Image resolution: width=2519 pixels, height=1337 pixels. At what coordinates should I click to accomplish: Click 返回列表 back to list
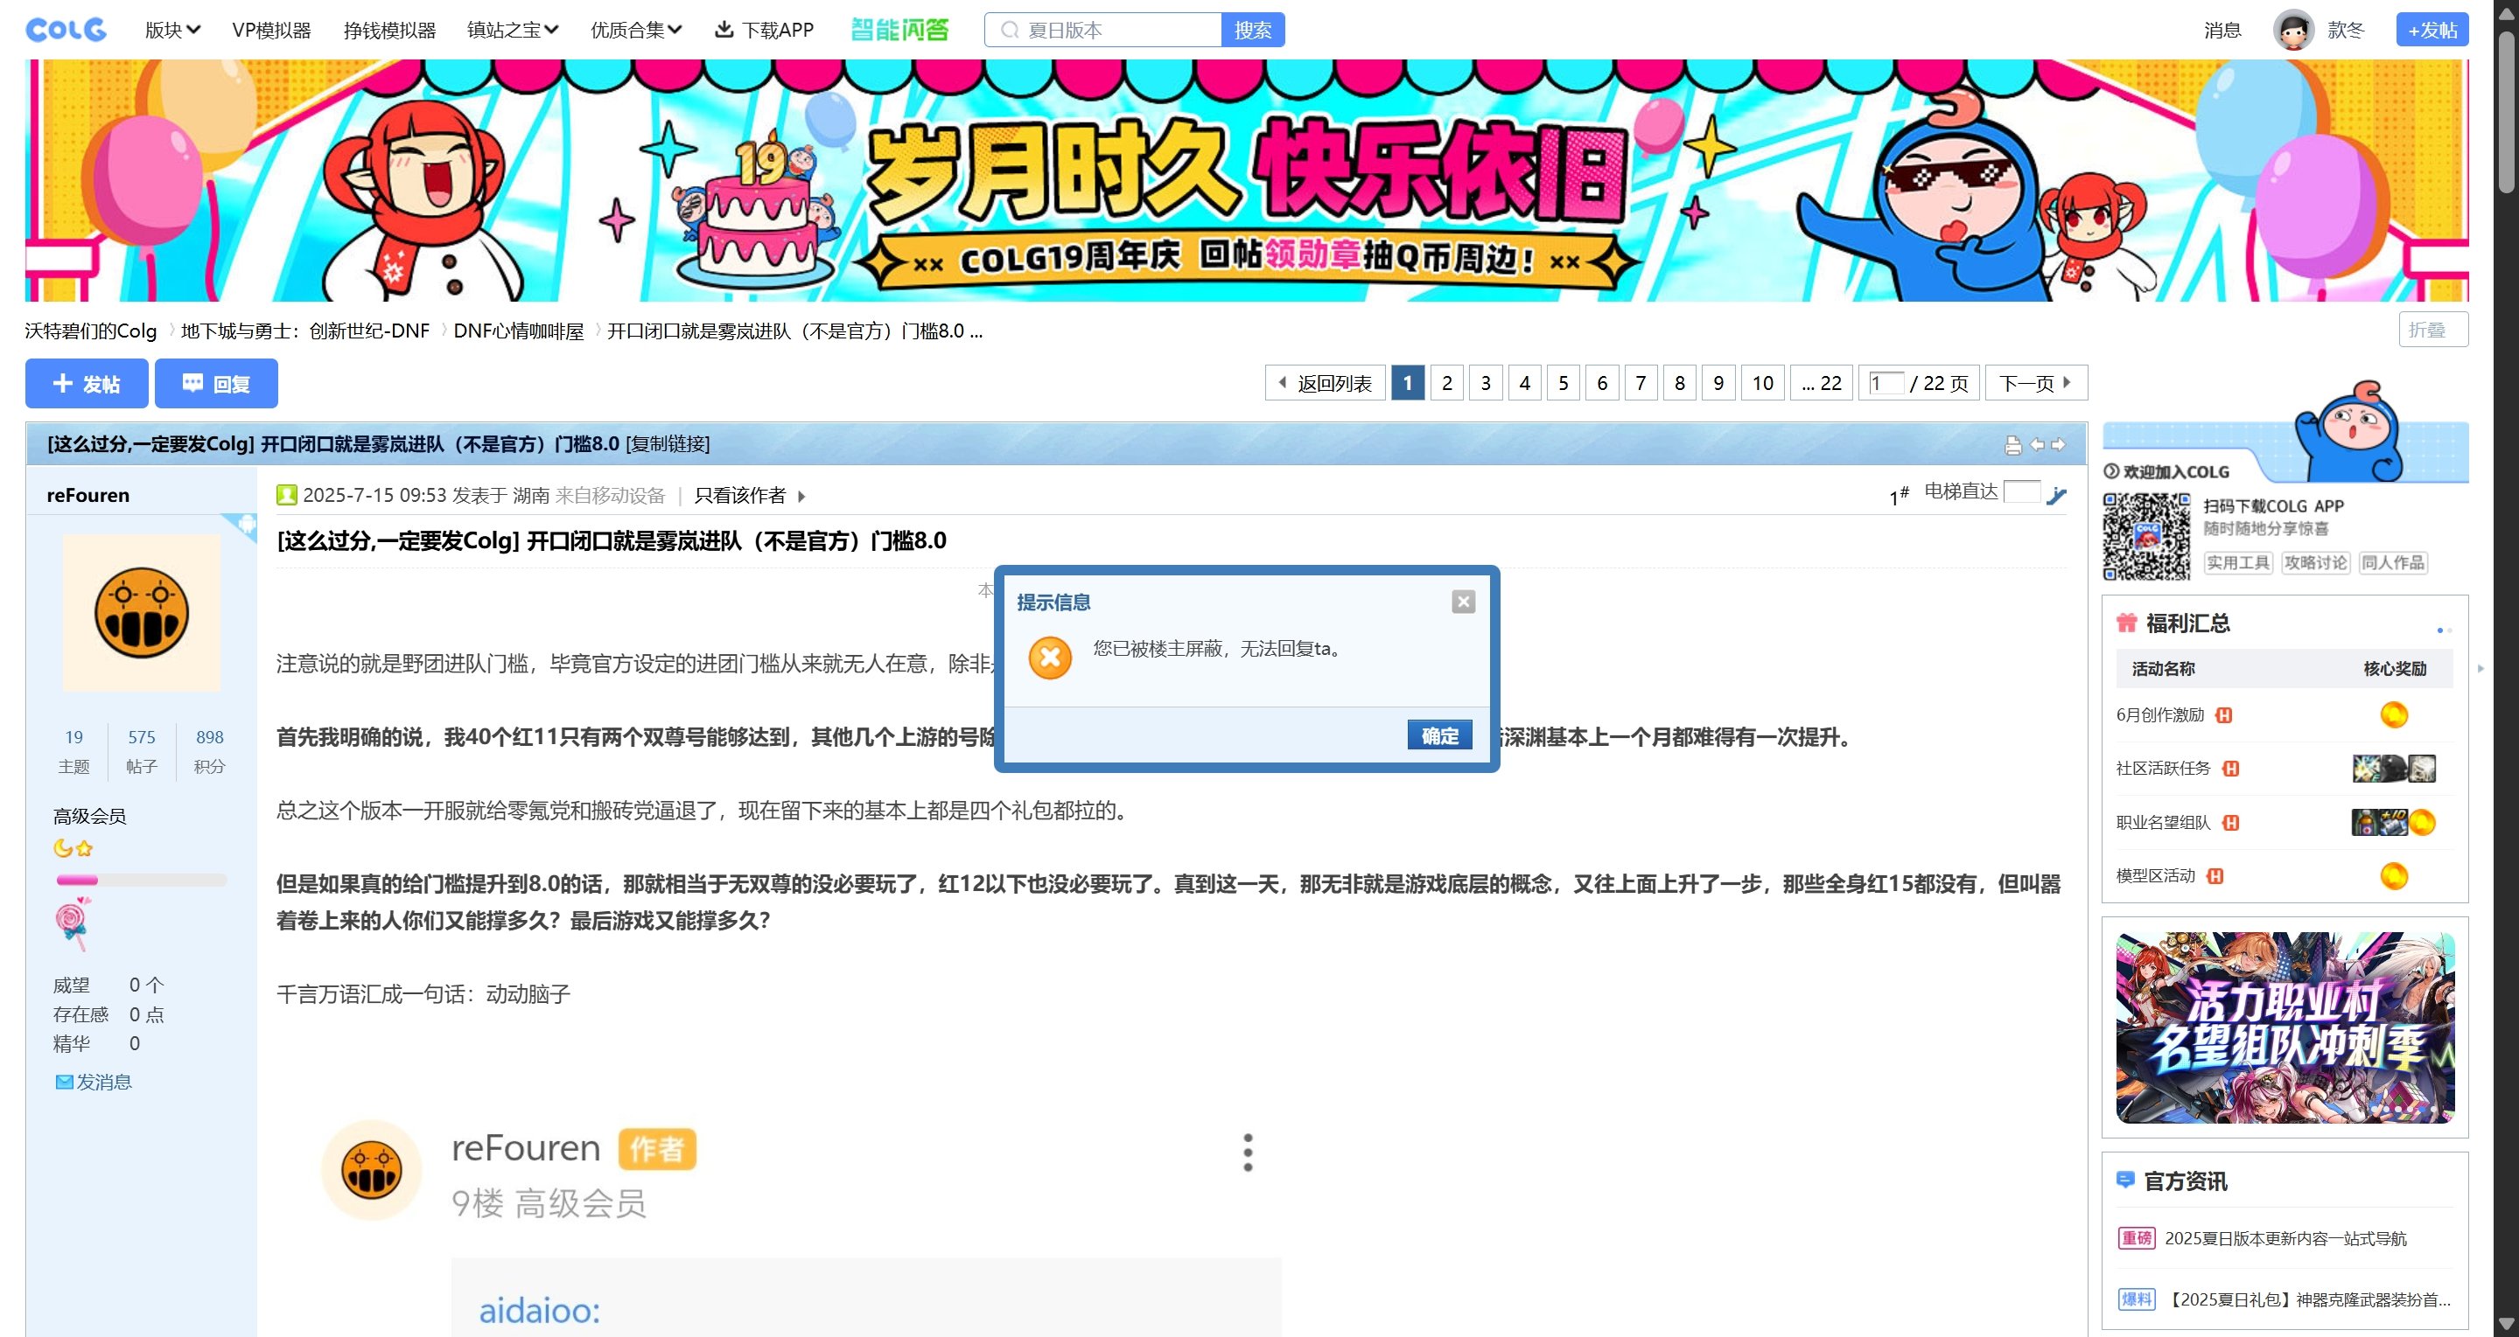pyautogui.click(x=1325, y=383)
